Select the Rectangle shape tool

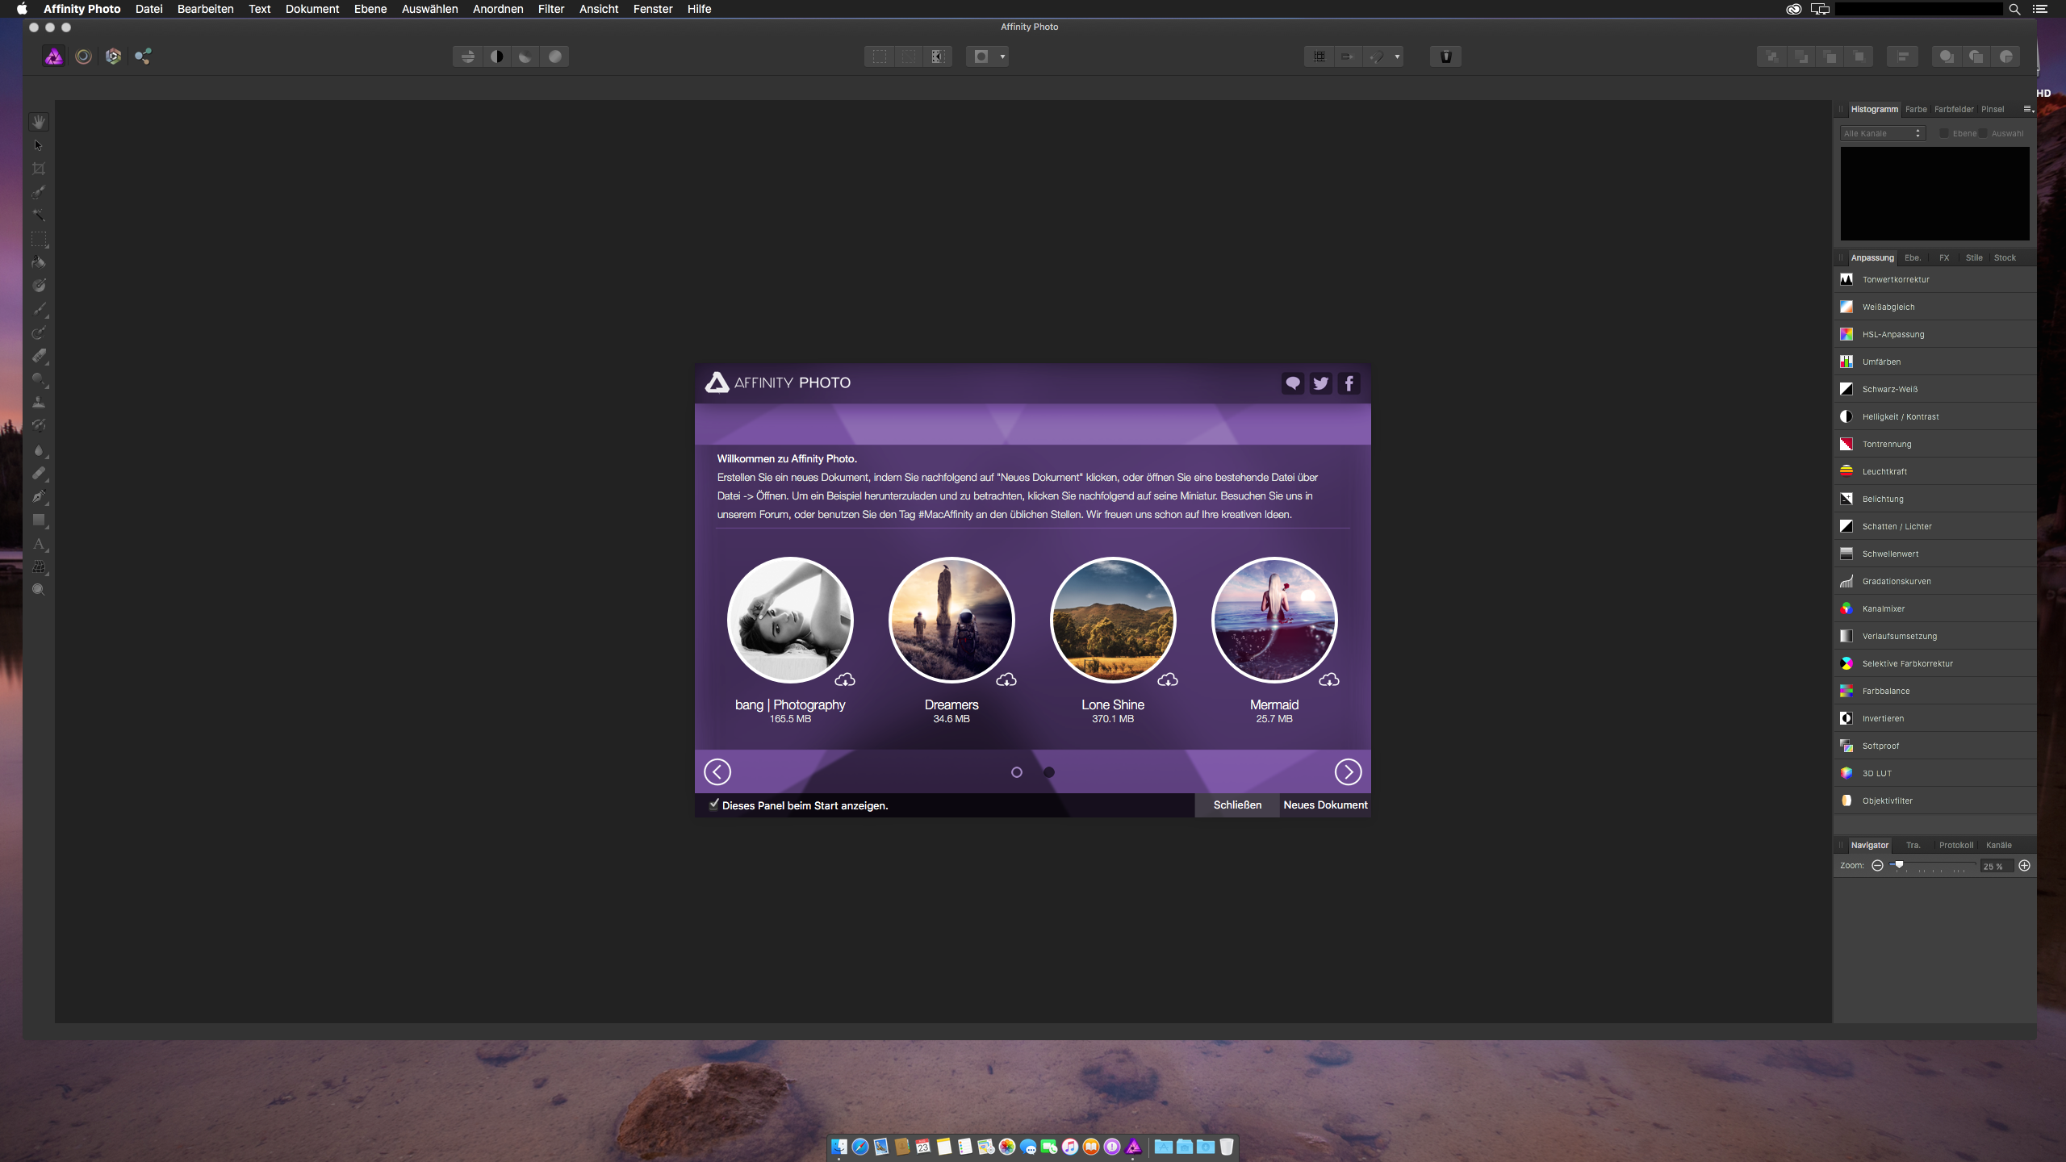[39, 520]
